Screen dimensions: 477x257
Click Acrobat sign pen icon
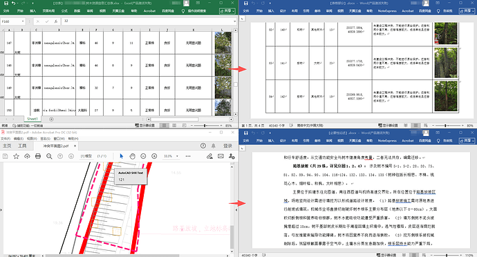click(209, 156)
